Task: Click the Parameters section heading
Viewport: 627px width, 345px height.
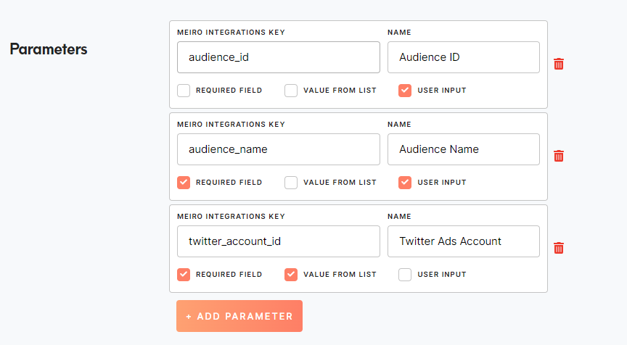Action: click(49, 49)
